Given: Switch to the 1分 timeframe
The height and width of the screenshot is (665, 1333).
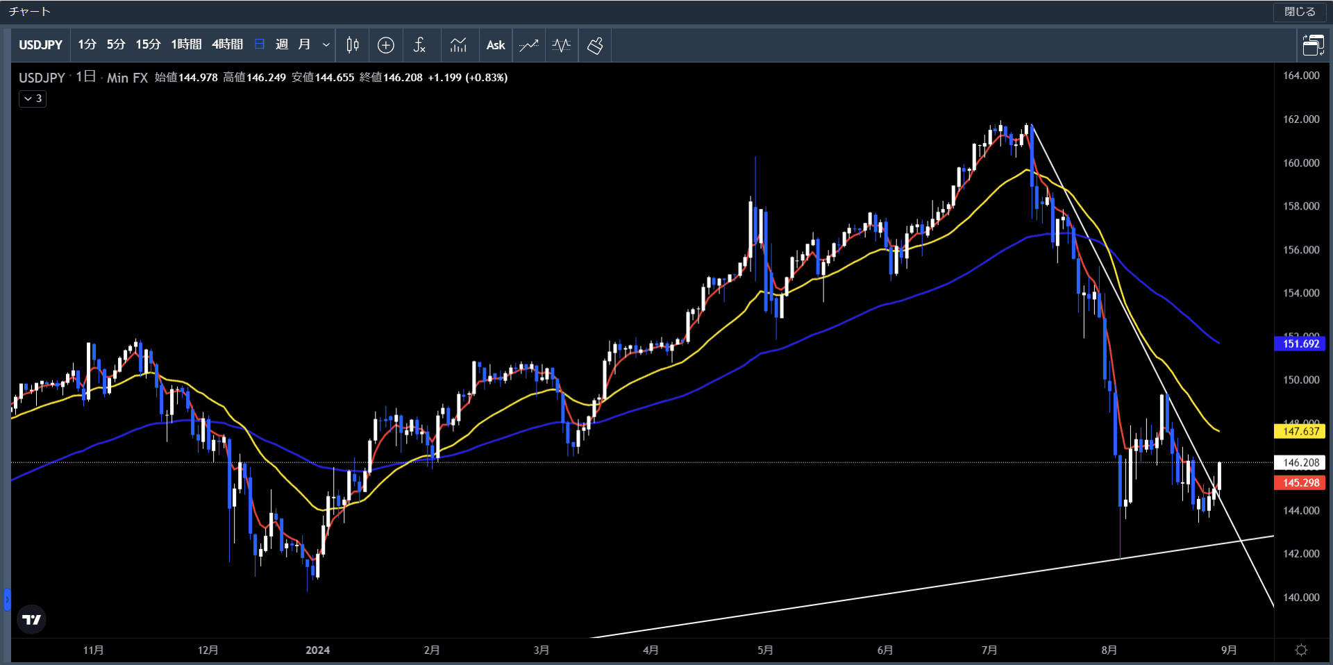Looking at the screenshot, I should click(x=87, y=45).
